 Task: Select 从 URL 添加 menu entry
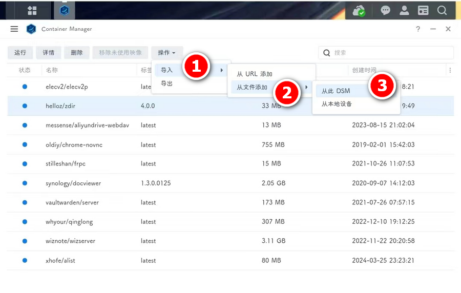tap(255, 74)
